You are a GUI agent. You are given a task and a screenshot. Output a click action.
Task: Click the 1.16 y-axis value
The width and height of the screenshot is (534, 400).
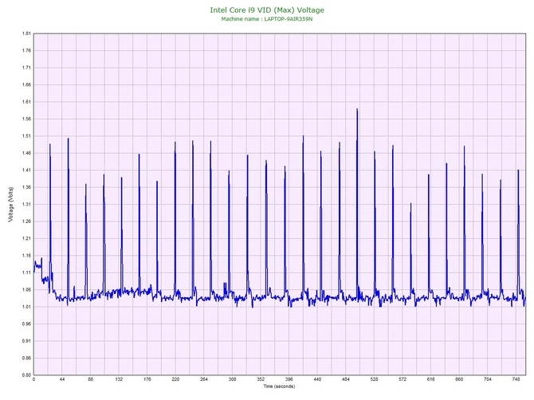coord(26,256)
